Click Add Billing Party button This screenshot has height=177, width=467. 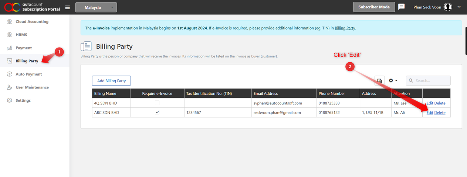click(x=111, y=81)
